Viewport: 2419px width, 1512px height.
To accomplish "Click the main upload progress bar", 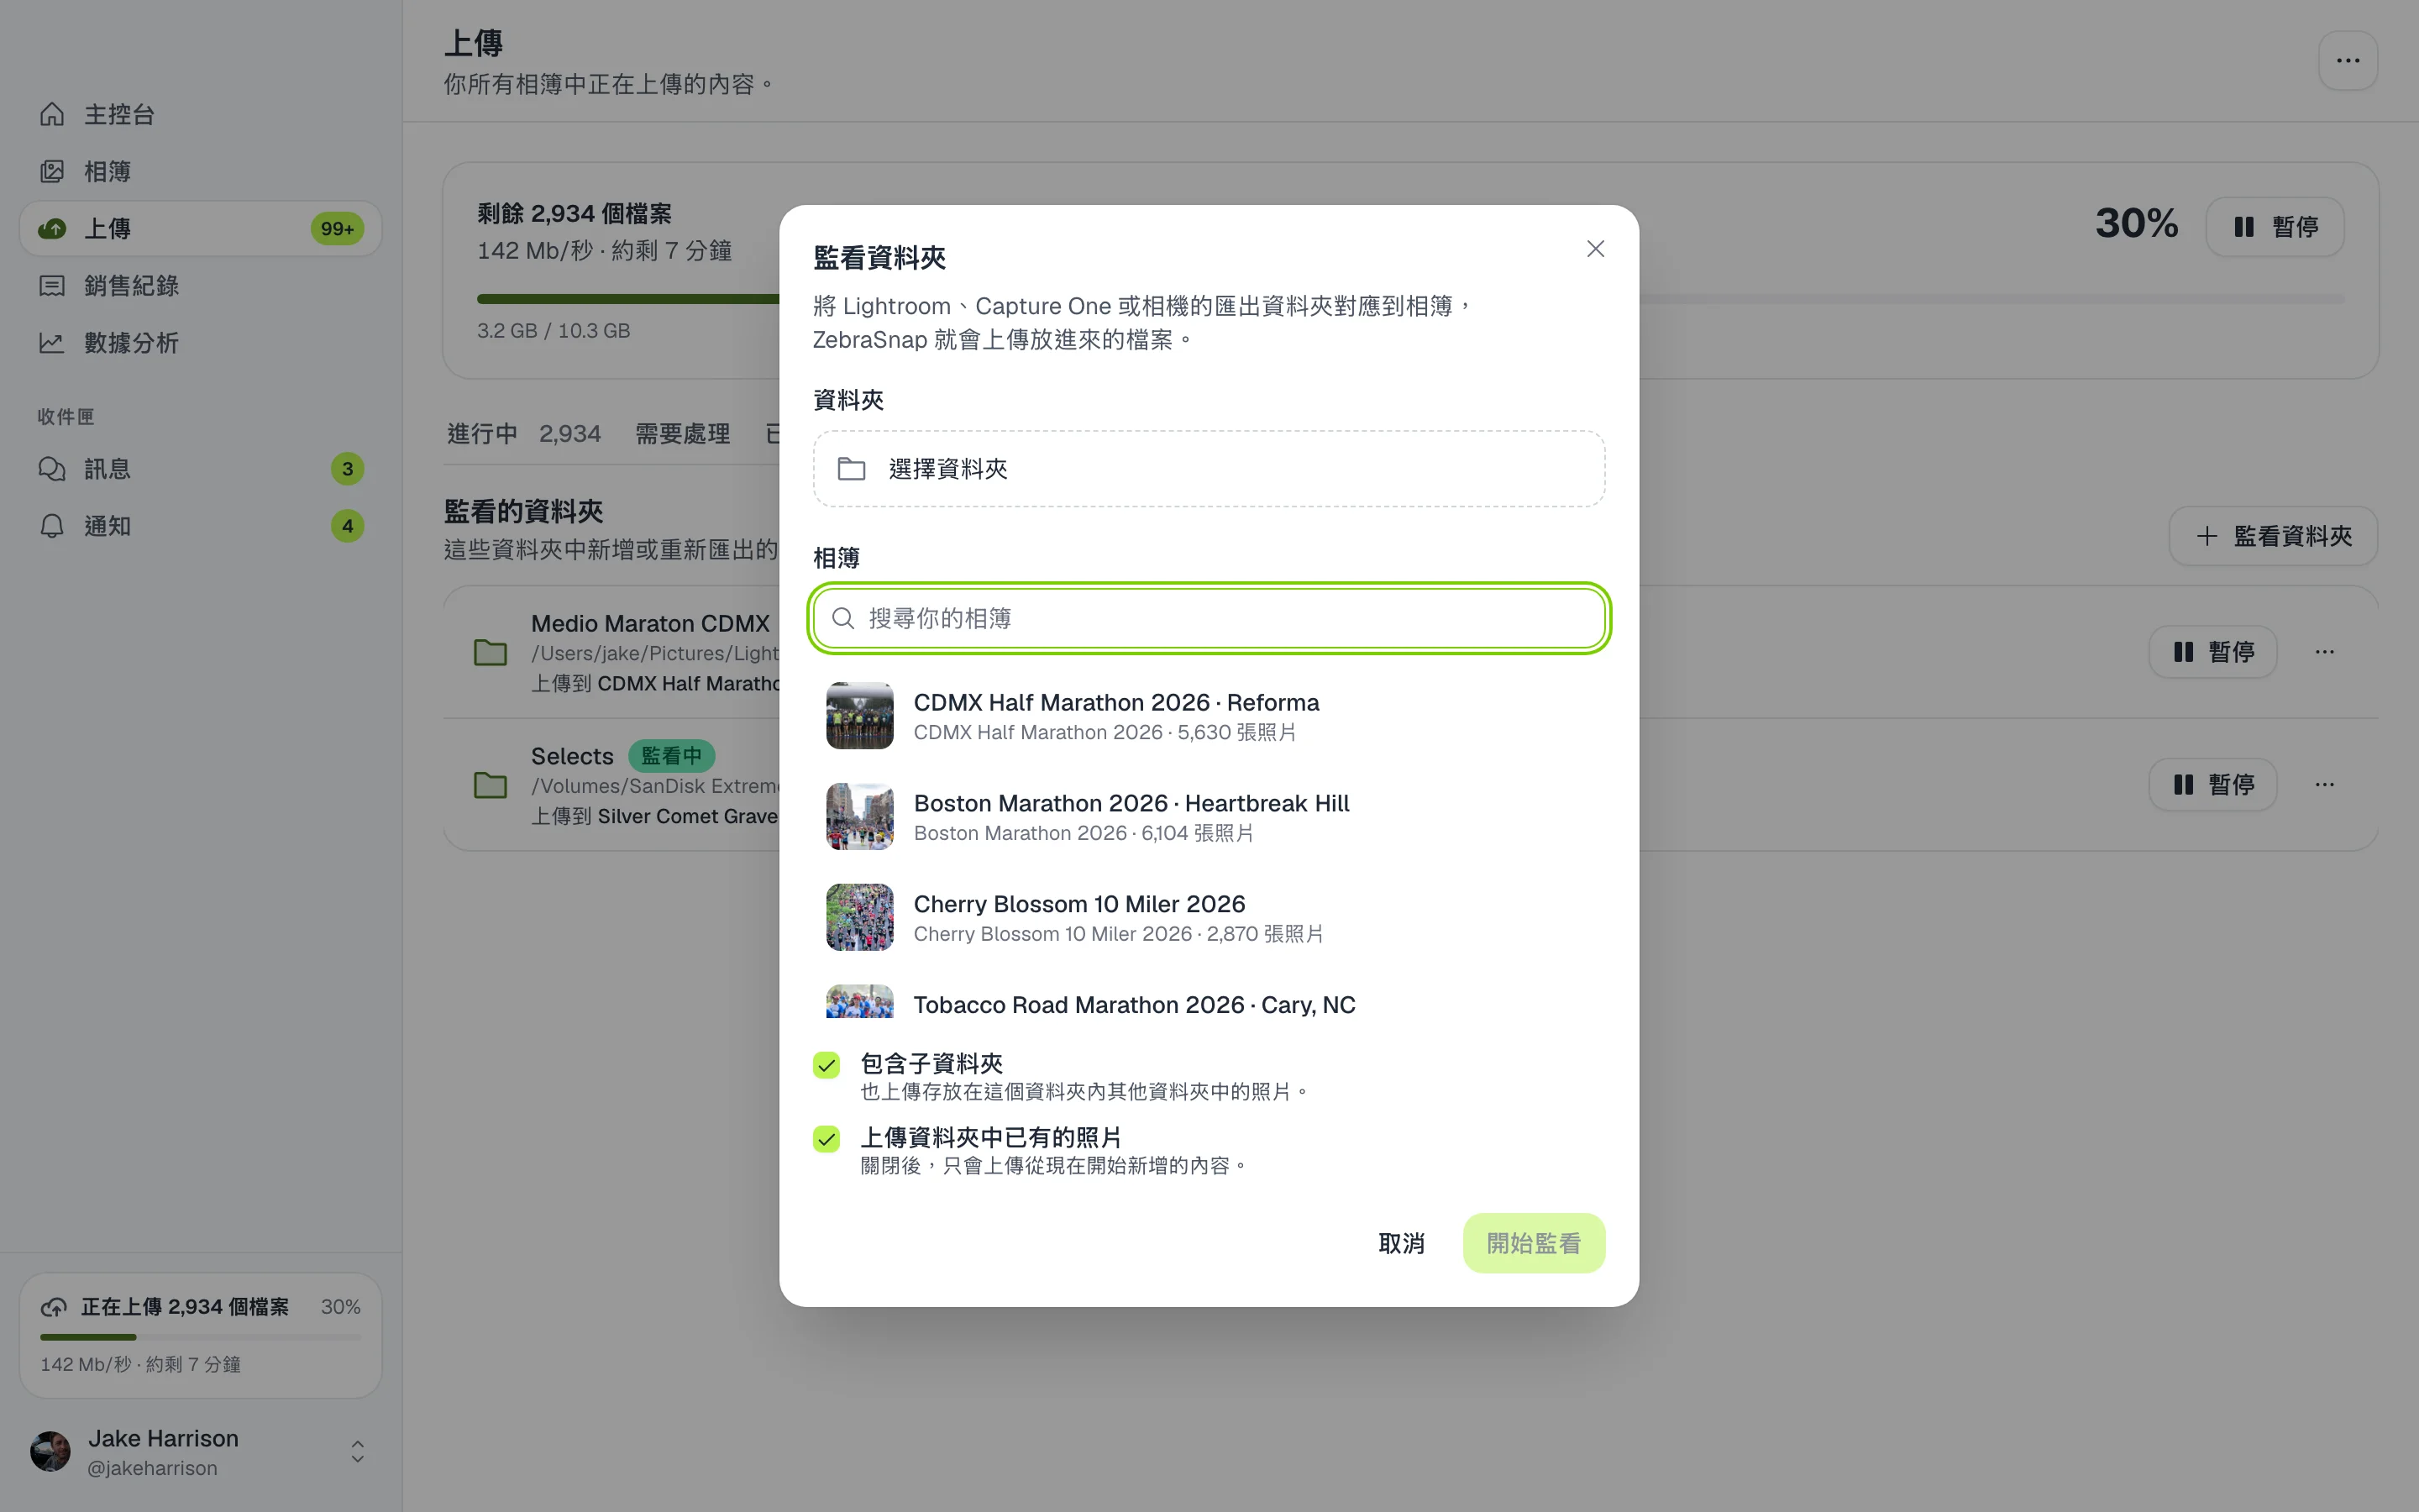I will point(1410,298).
